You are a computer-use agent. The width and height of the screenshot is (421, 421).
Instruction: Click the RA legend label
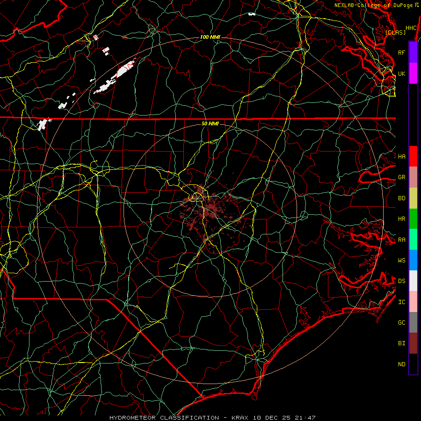[x=401, y=240]
